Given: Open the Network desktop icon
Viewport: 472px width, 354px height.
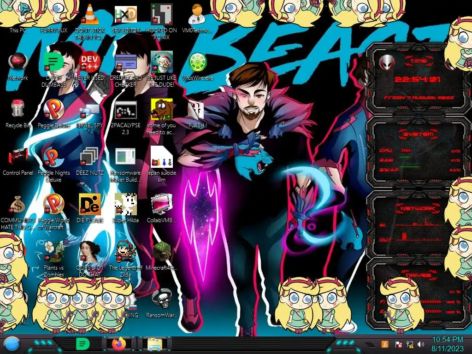Looking at the screenshot, I should click(x=18, y=66).
